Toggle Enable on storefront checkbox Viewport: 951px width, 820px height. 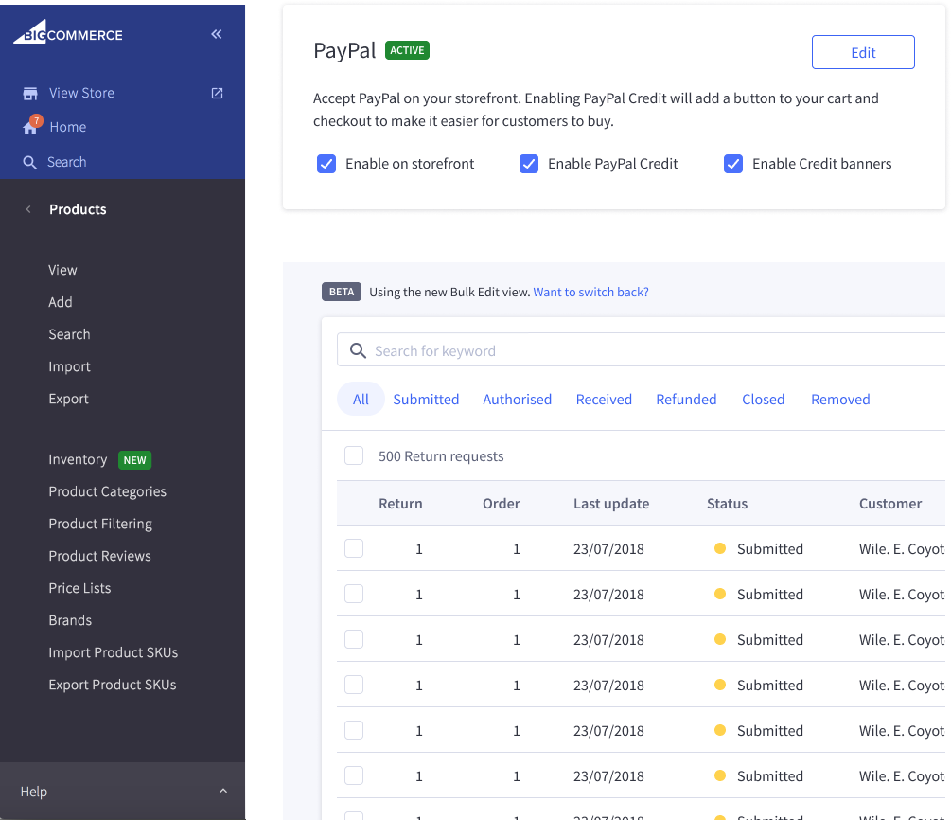click(326, 164)
